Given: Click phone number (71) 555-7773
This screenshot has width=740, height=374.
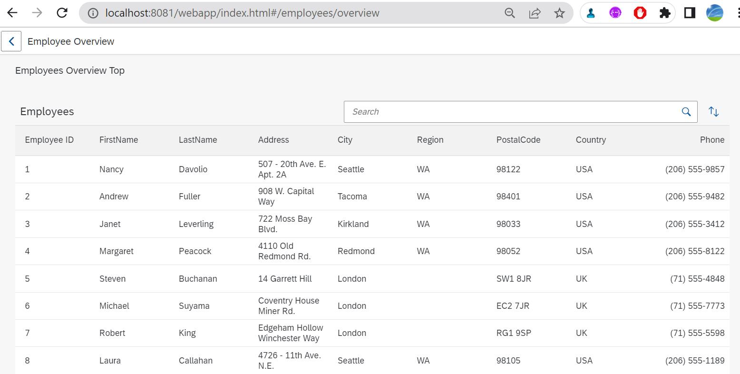Looking at the screenshot, I should pyautogui.click(x=697, y=306).
